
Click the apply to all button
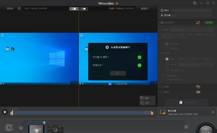tap(187, 102)
